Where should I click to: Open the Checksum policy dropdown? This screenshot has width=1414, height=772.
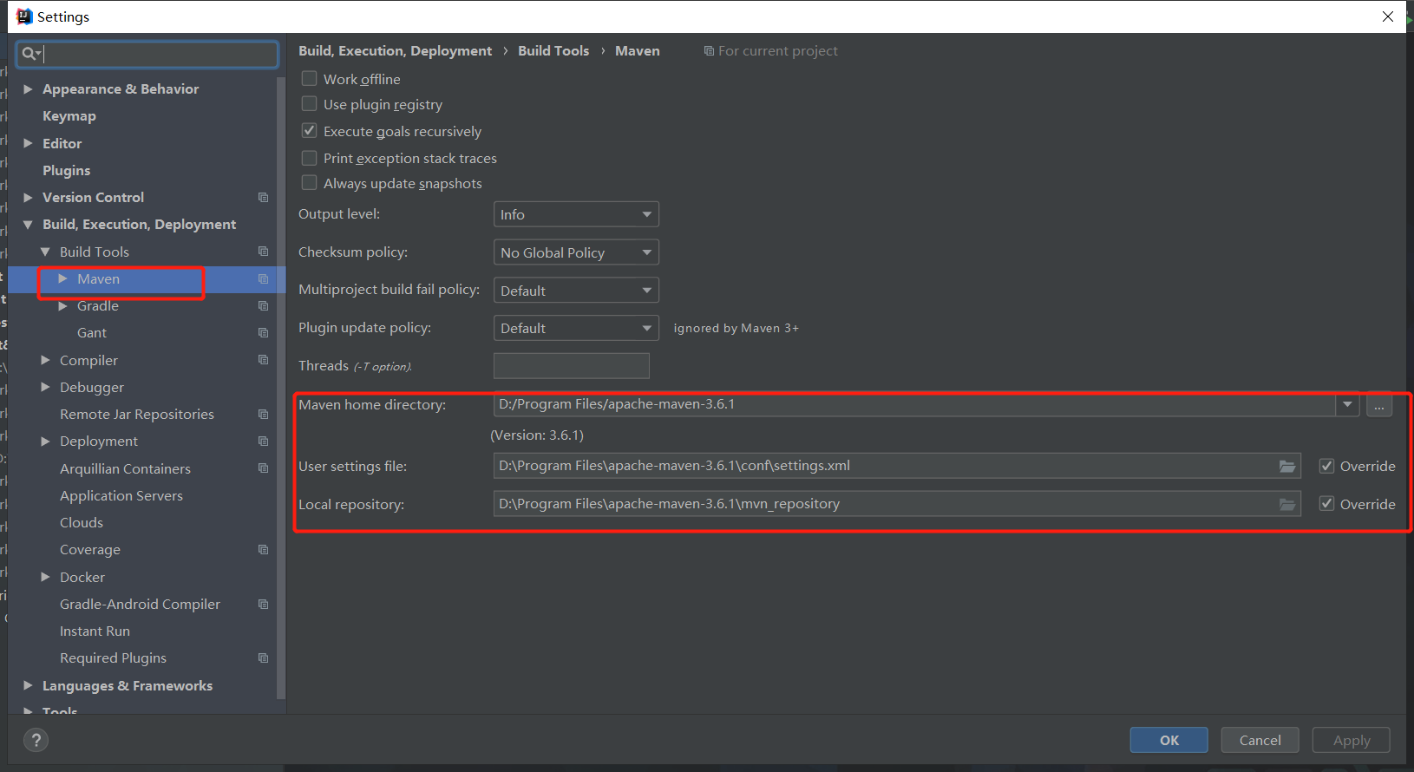pos(576,252)
